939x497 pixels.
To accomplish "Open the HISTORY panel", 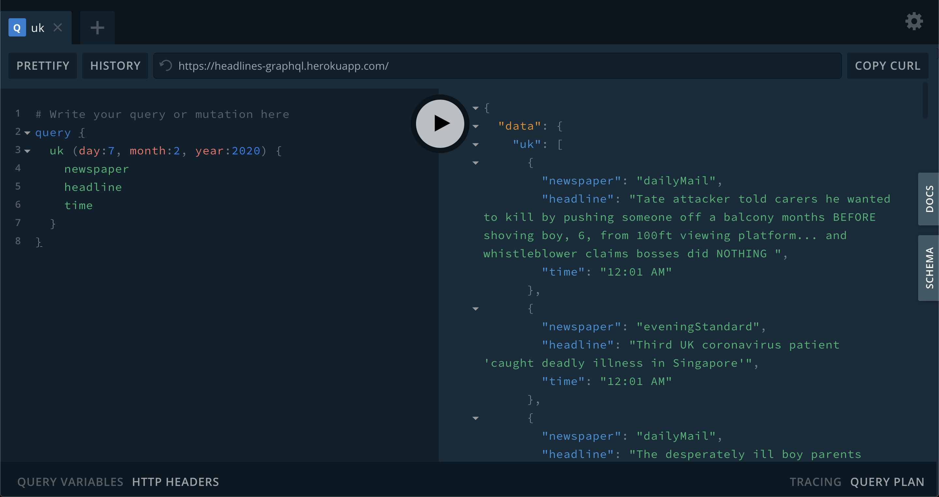I will tap(115, 65).
